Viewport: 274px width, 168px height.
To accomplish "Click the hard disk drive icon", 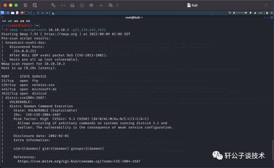I will coord(72,5).
